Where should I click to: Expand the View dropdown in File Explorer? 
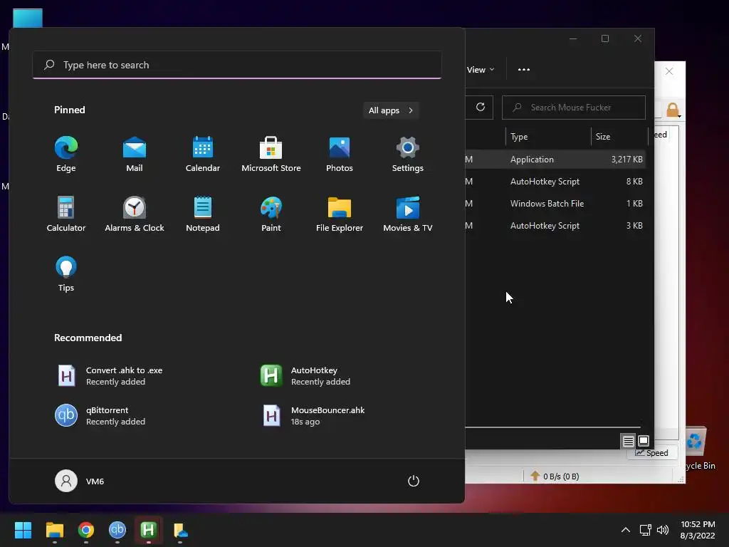point(481,70)
